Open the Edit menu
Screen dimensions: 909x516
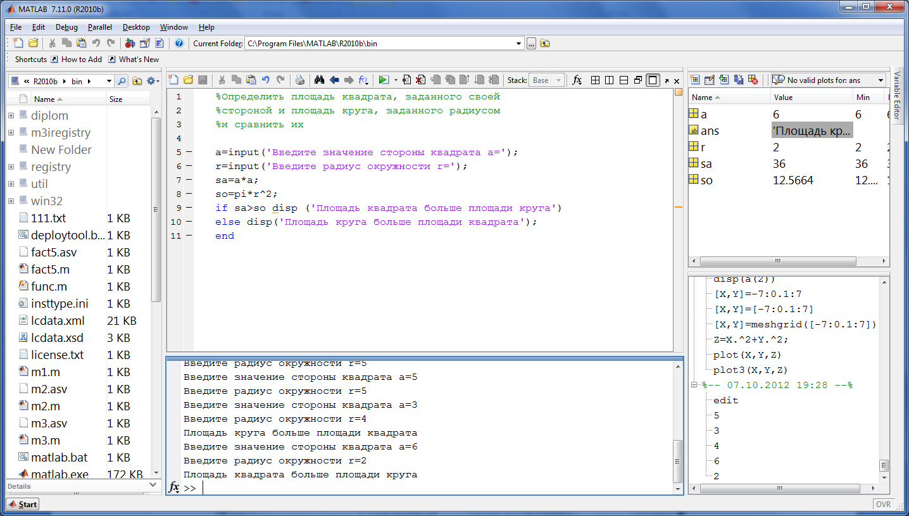[39, 27]
